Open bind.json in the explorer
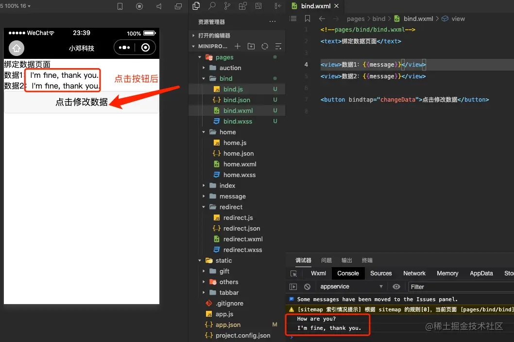Viewport: 514px width, 342px height. coord(238,100)
